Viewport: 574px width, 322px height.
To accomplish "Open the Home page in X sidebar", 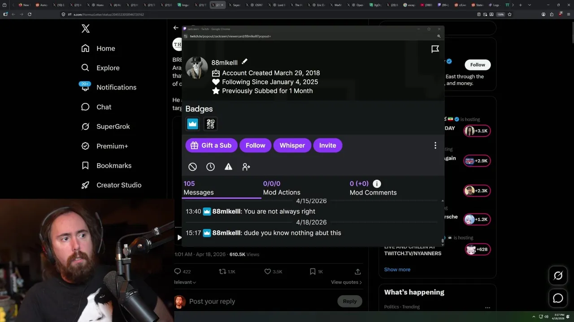I will pos(98,48).
